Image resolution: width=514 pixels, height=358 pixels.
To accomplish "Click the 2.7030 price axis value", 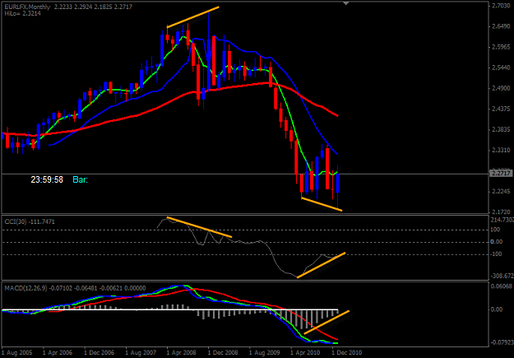I will [x=500, y=6].
